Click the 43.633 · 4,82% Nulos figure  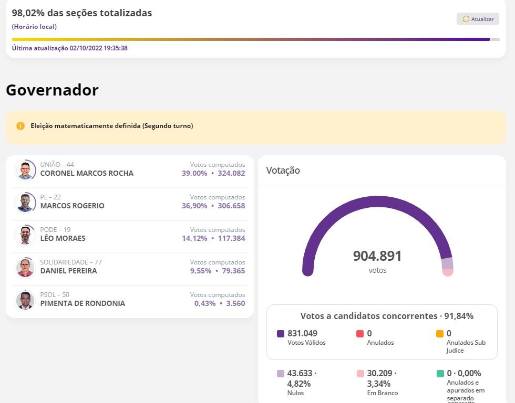[x=302, y=378]
